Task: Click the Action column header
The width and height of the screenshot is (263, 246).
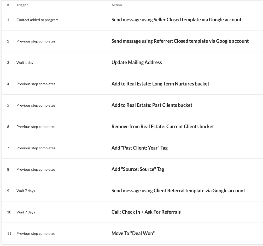Action: click(116, 5)
